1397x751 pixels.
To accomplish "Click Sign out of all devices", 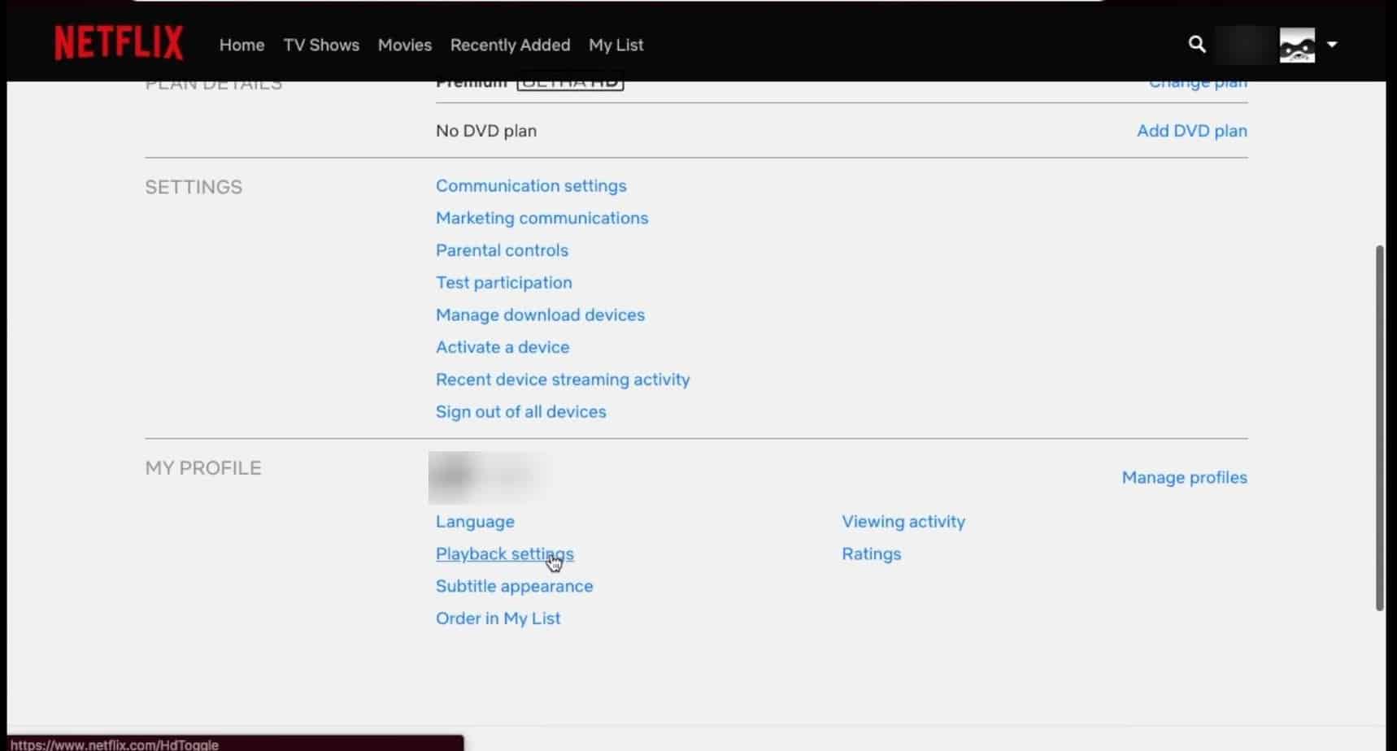I will coord(520,412).
